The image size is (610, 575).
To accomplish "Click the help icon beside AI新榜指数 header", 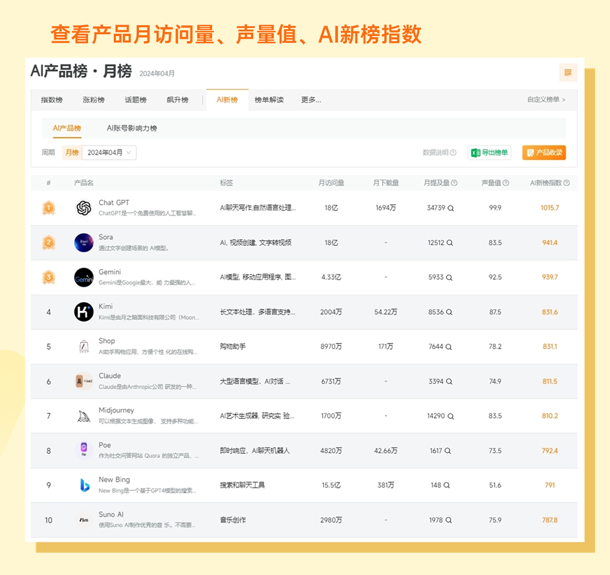I will click(567, 183).
